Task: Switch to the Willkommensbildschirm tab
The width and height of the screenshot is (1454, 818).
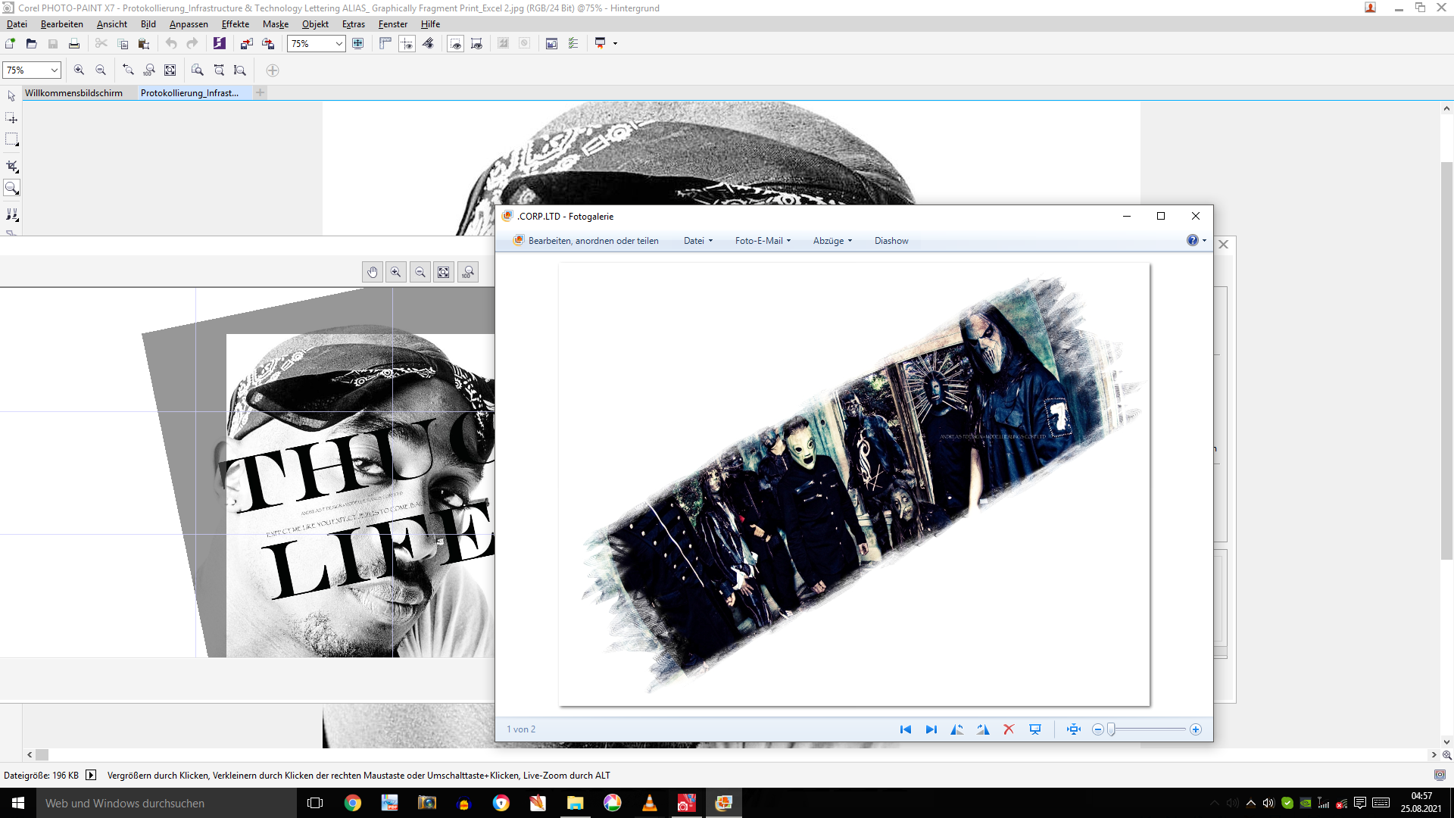Action: click(73, 92)
